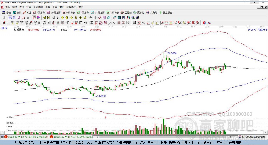This screenshot has width=268, height=145.
Task: Click the red yin-yang icon
Action: tap(204, 23)
